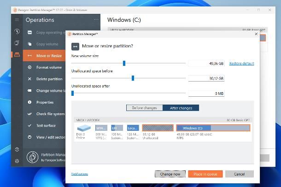Cancel the resize dialog

click(x=240, y=174)
